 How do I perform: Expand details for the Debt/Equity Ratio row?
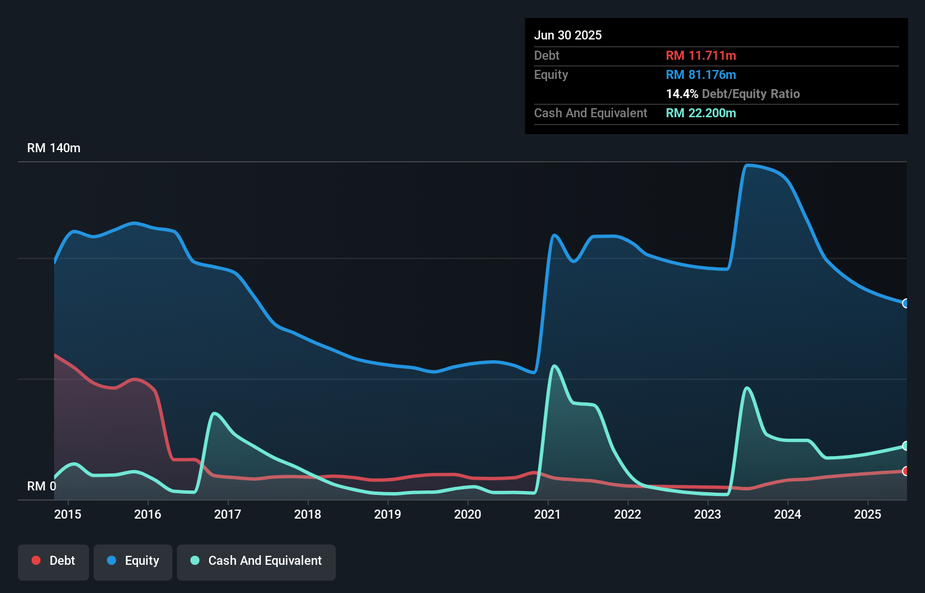pyautogui.click(x=733, y=94)
